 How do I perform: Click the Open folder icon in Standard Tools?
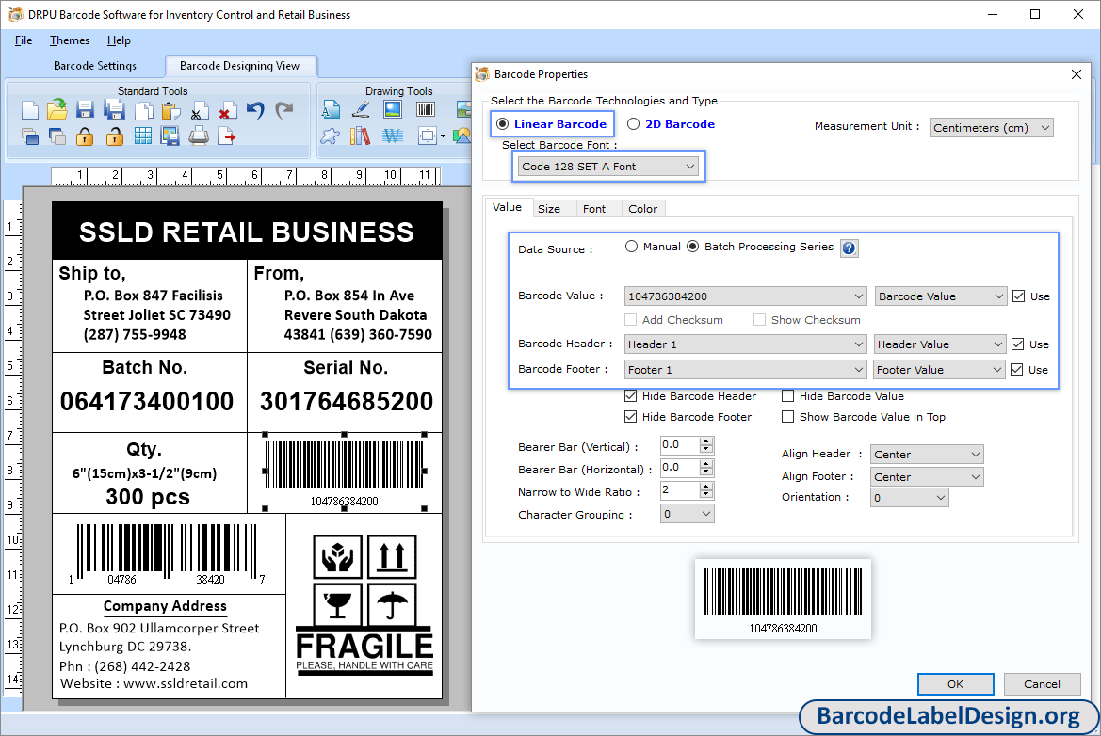[57, 110]
